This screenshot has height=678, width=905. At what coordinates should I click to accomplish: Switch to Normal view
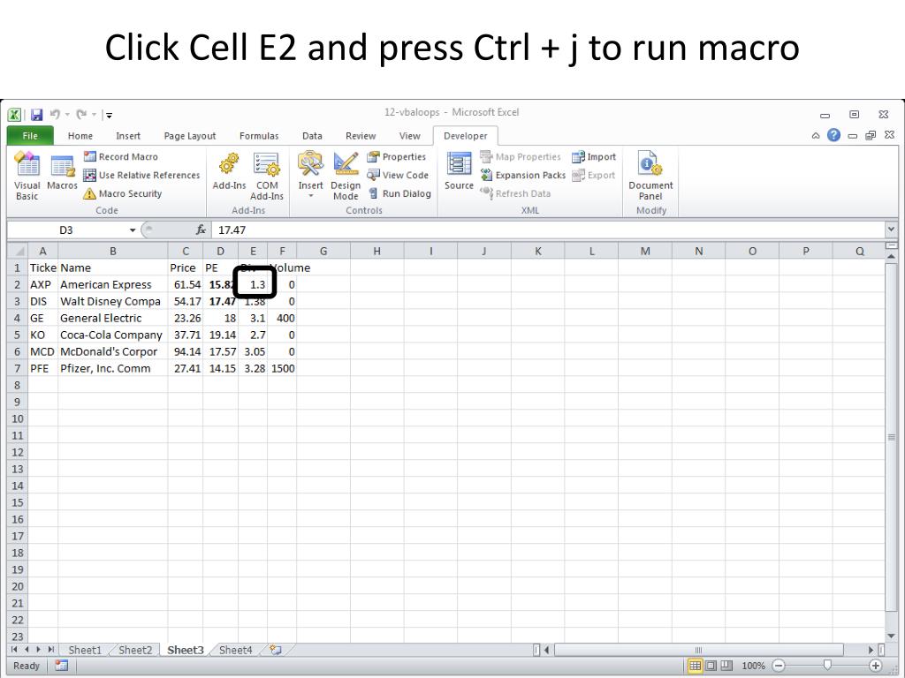695,666
